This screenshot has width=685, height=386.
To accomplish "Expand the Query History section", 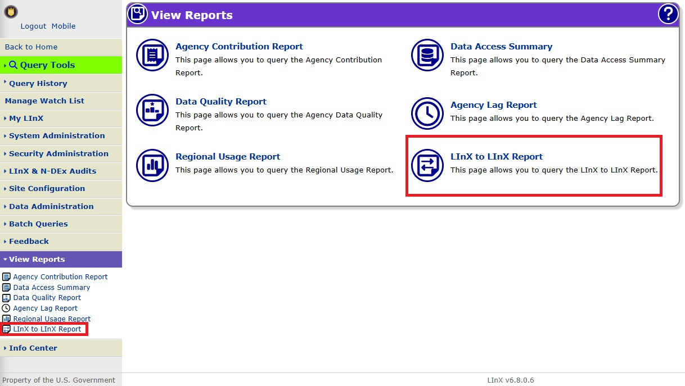I will coord(61,83).
